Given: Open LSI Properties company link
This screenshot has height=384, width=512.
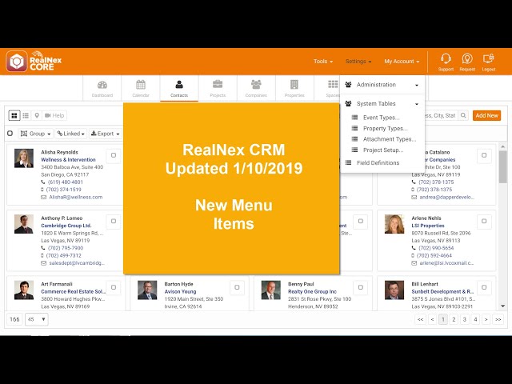Looking at the screenshot, I should (428, 226).
